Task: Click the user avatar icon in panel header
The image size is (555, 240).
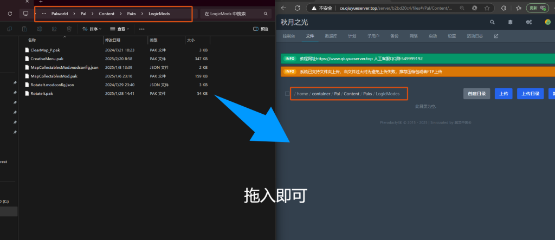Action: pos(547,22)
